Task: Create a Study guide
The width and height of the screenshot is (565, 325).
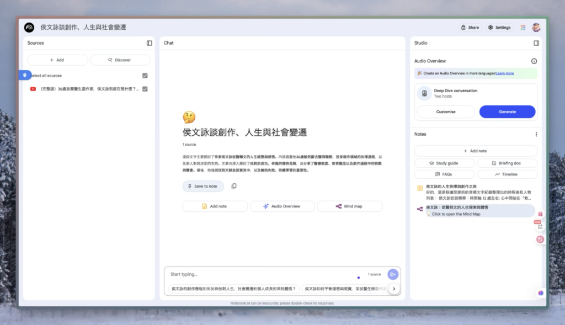Action: [x=445, y=163]
